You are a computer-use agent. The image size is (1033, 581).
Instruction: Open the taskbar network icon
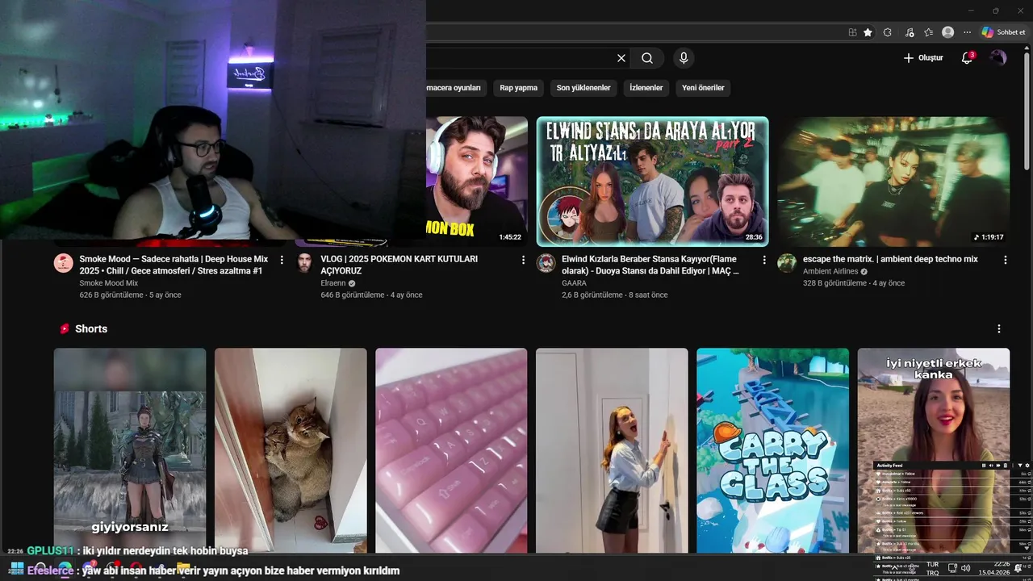click(x=952, y=568)
